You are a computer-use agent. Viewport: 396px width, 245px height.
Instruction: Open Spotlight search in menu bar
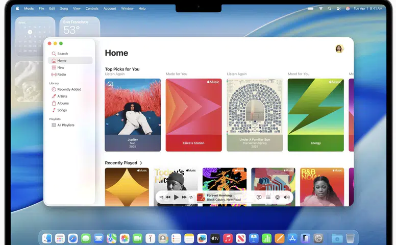click(x=329, y=8)
